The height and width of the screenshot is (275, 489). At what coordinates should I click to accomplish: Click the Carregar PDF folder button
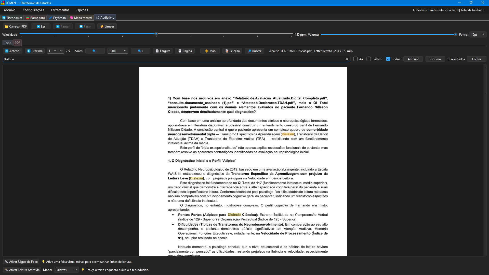click(x=16, y=27)
